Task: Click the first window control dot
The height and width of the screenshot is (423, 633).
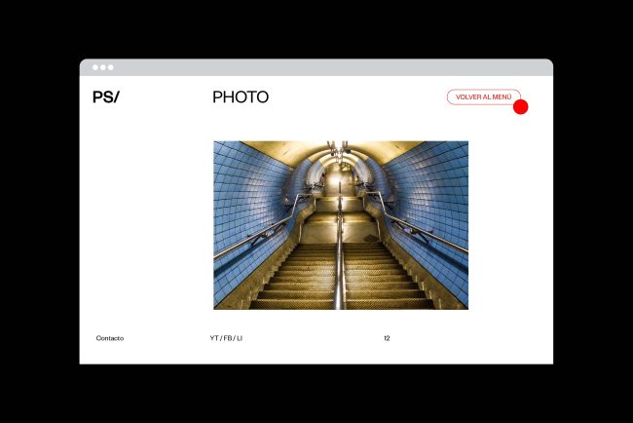Action: [95, 67]
